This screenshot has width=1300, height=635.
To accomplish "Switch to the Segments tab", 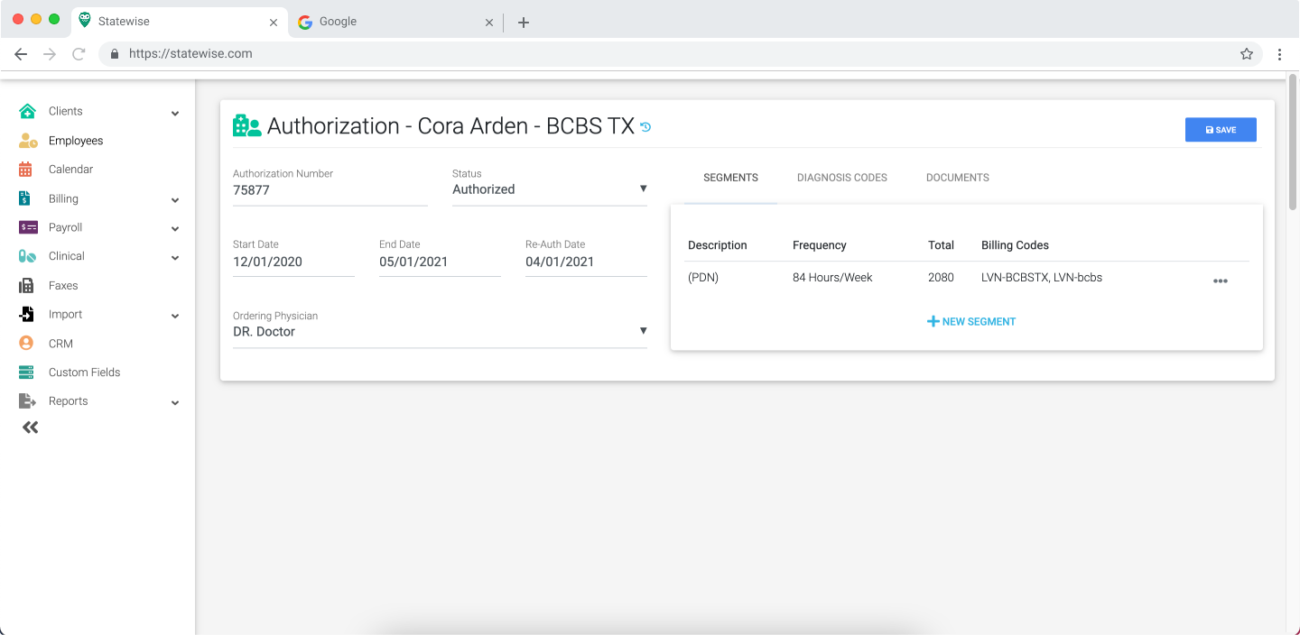I will pyautogui.click(x=730, y=178).
